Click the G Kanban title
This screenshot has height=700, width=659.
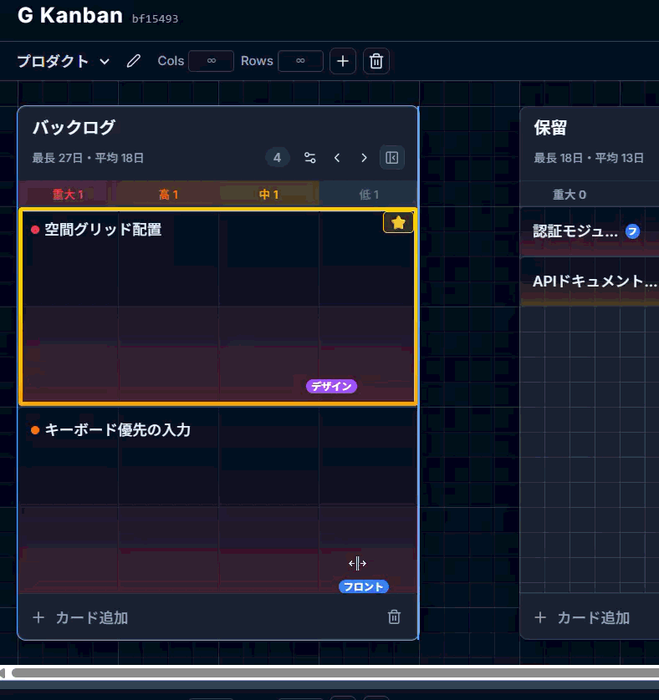(x=69, y=15)
